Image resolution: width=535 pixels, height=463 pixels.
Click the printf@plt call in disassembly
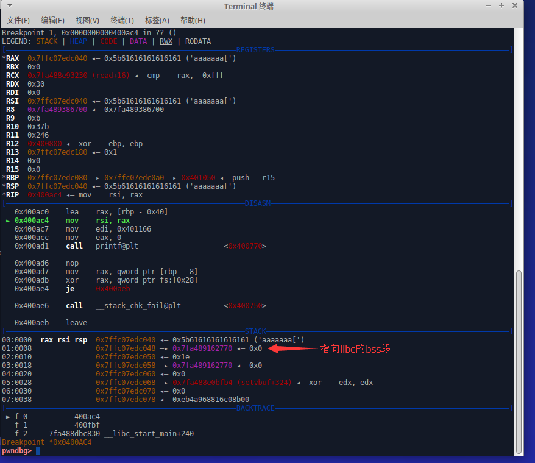pyautogui.click(x=116, y=246)
